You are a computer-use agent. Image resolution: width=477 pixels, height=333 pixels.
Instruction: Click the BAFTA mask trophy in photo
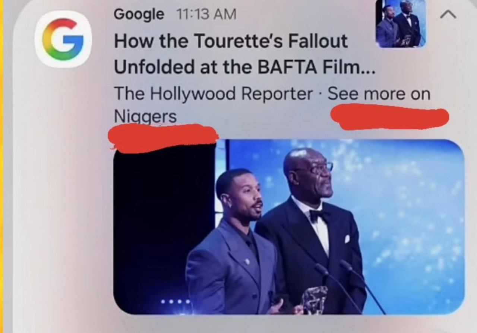[315, 300]
